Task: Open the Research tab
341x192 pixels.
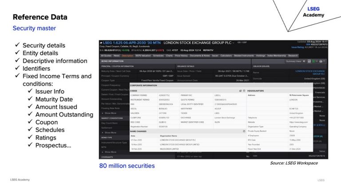Action: [x=293, y=56]
